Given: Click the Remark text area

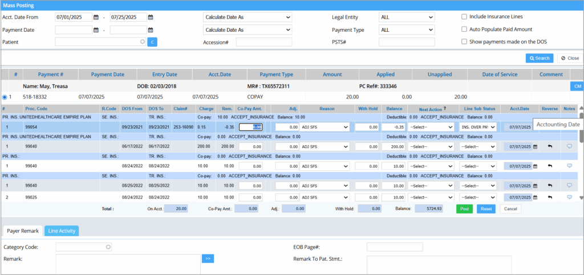Looking at the screenshot, I should tap(128, 264).
